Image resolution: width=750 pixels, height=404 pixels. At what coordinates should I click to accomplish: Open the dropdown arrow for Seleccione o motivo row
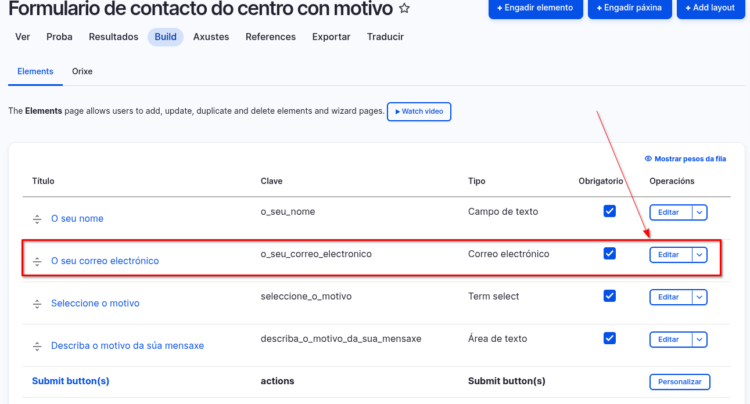tap(699, 297)
